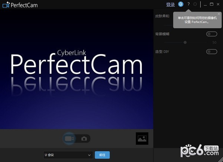Viewport: 223px width, 162px height.
Task: Open the notifications bell icon
Action: coord(181,4)
